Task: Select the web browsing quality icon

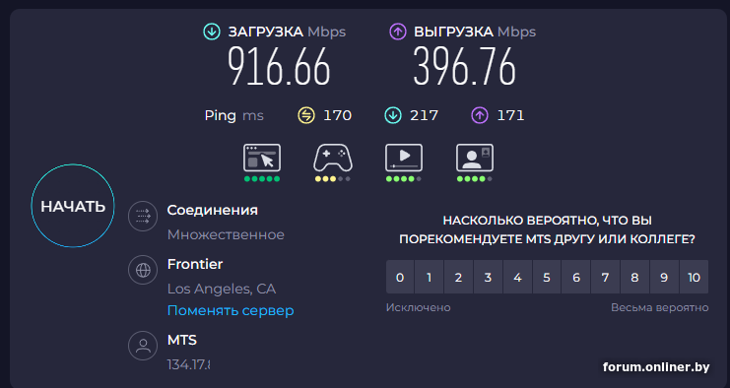Action: click(262, 158)
